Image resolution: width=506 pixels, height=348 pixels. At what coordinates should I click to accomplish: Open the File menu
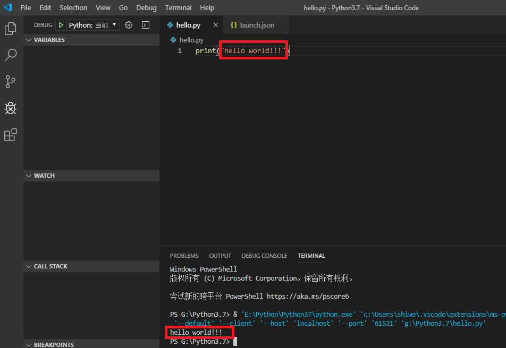coord(26,8)
